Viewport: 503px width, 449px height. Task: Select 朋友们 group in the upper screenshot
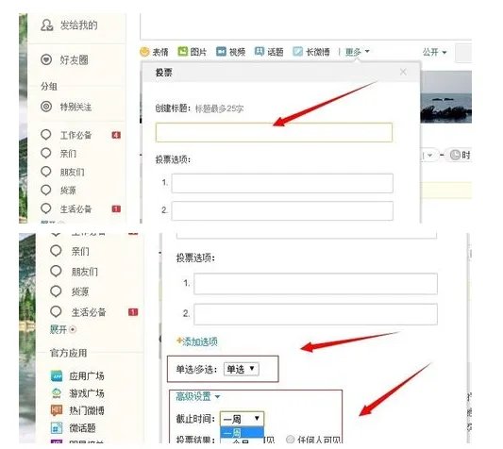click(x=63, y=172)
